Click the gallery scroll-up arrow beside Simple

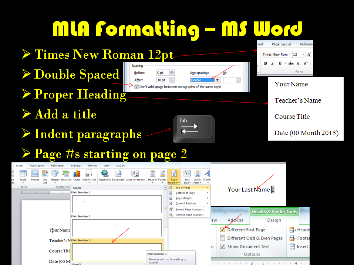click(x=165, y=187)
